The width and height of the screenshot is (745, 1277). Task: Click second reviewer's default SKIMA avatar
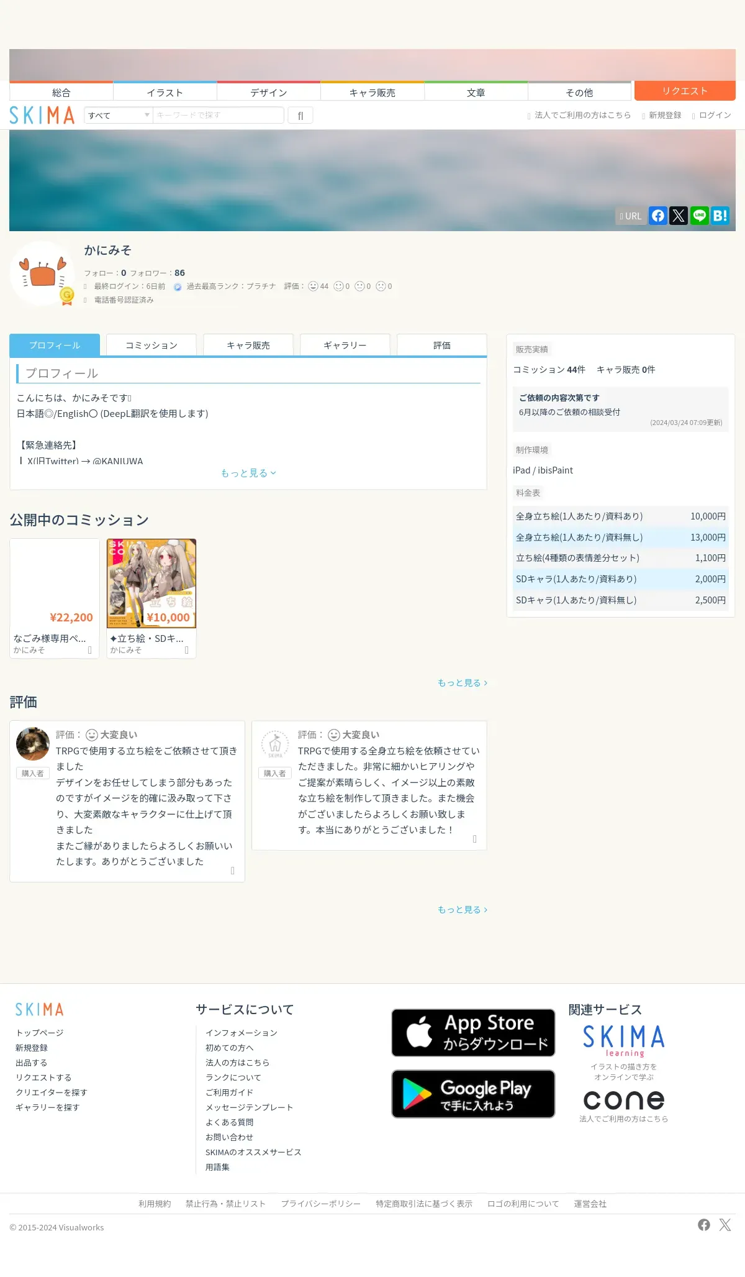pos(275,744)
